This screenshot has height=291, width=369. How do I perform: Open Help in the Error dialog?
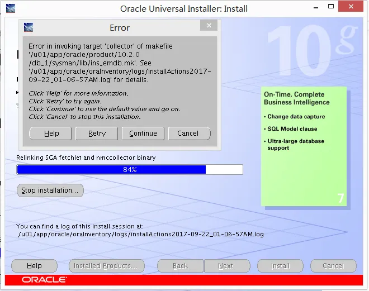50,133
